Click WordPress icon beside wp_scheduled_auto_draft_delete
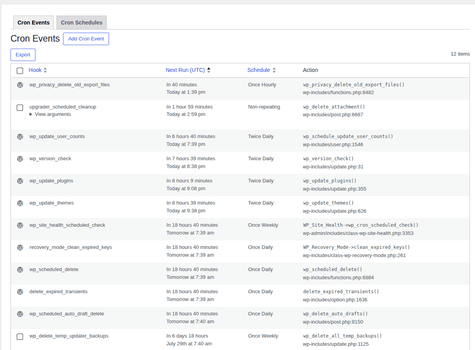Image resolution: width=475 pixels, height=350 pixels. point(20,314)
